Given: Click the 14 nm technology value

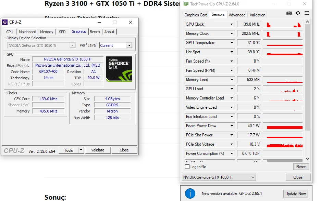Looking at the screenshot, I should [48, 78].
